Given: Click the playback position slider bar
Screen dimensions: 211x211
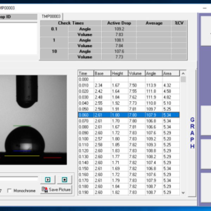Looking at the screenshot, I should pyautogui.click(x=19, y=179).
